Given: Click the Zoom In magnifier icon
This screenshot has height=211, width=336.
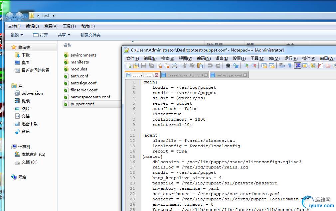Looking at the screenshot, I should (246, 66).
